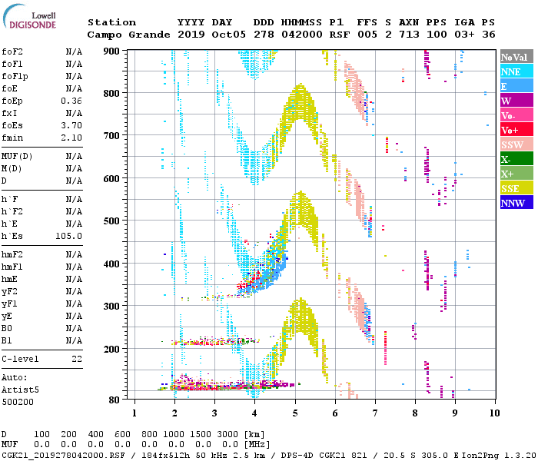538x461 pixels.
Task: Select the X+ legend swatch
Action: pos(516,173)
